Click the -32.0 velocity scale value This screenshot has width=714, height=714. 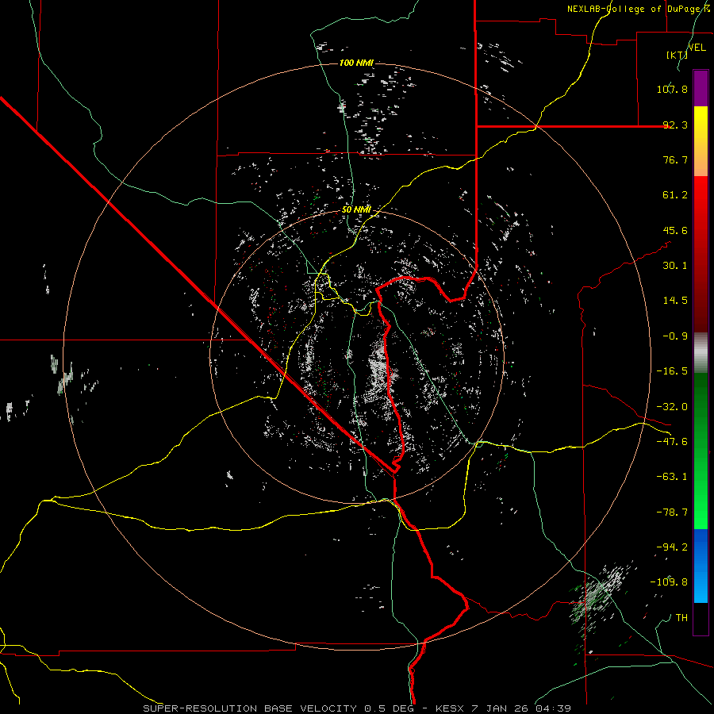(x=672, y=407)
